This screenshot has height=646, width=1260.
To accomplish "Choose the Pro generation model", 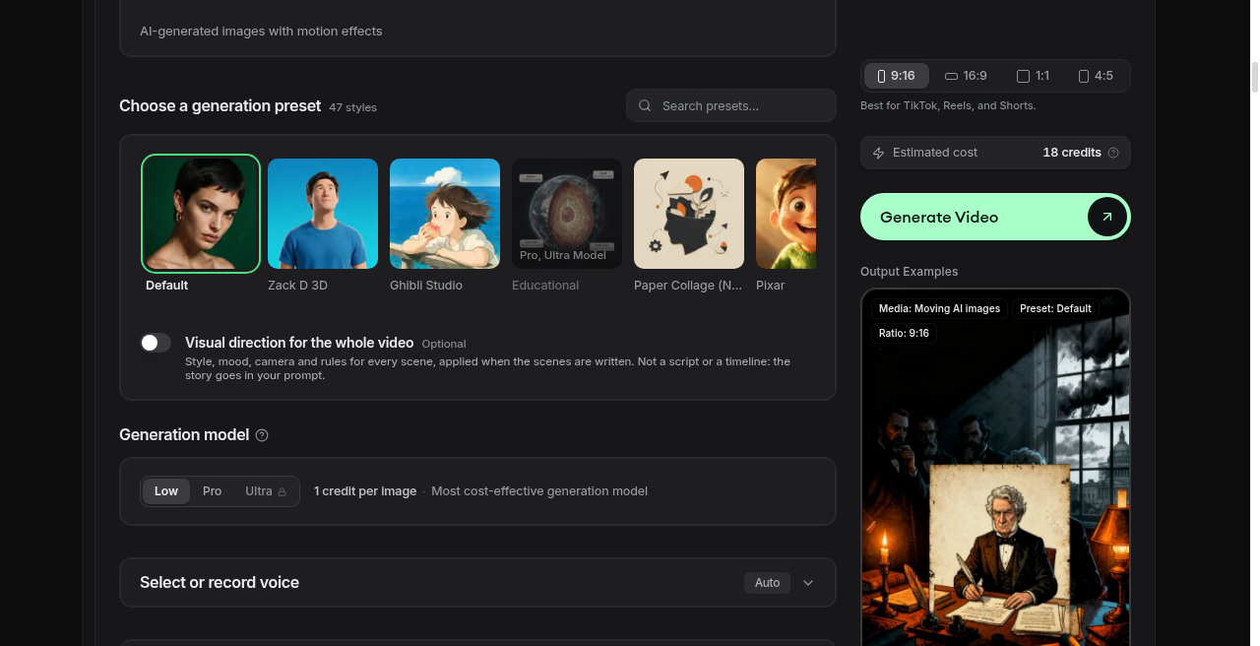I will [x=213, y=491].
